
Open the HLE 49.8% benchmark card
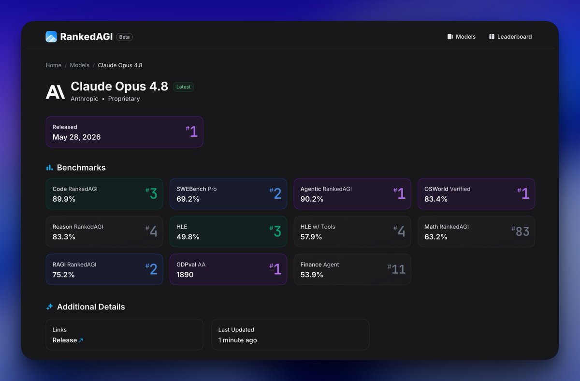pos(228,232)
